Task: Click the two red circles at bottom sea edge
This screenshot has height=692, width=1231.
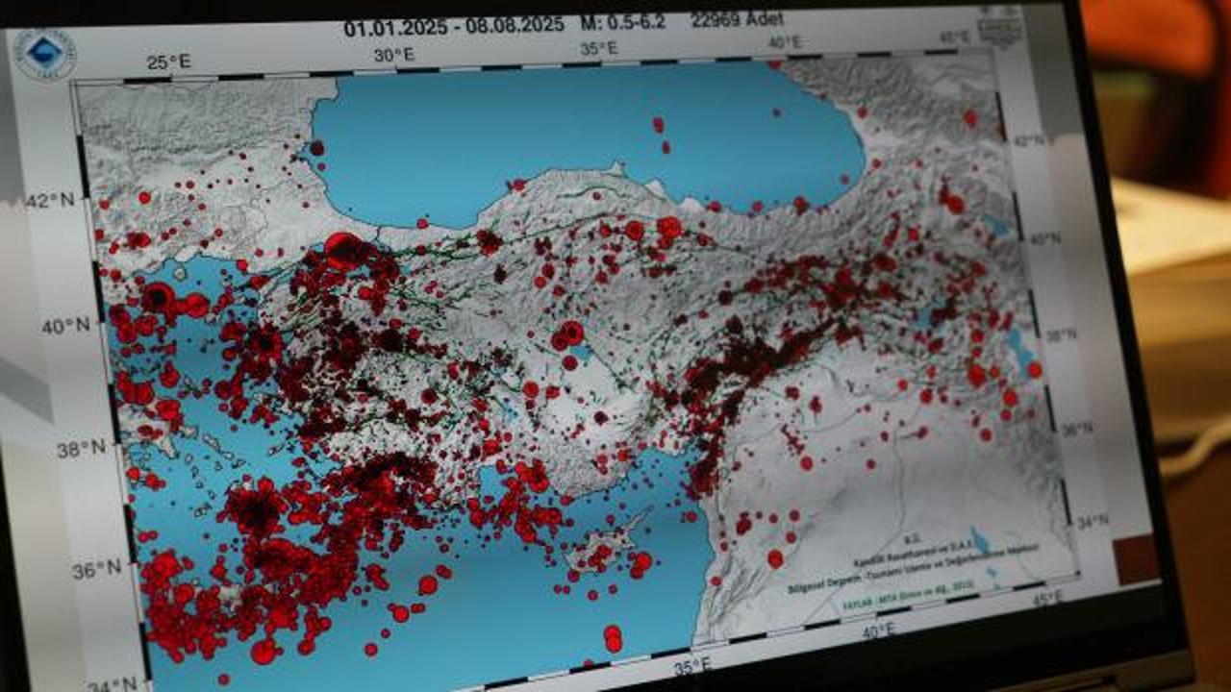Action: coord(613,638)
